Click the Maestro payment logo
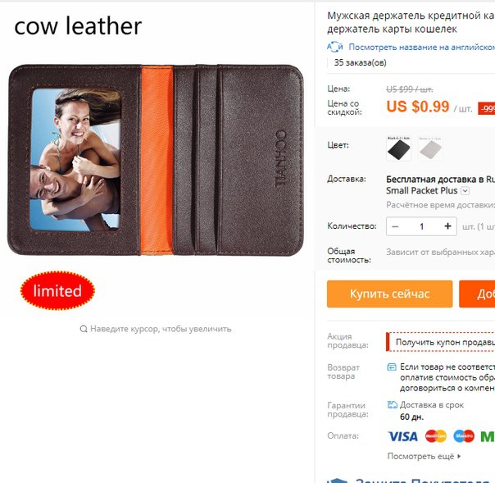 tap(464, 436)
